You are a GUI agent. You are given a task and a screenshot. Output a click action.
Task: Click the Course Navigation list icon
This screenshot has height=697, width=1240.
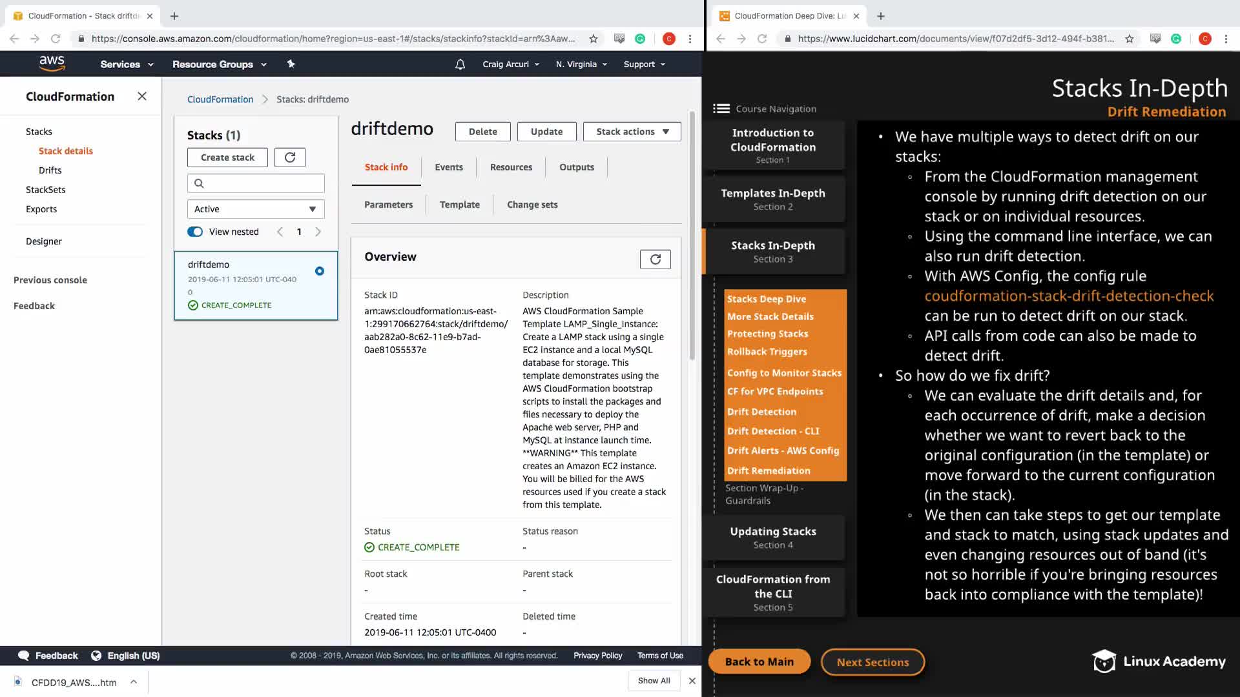[721, 108]
